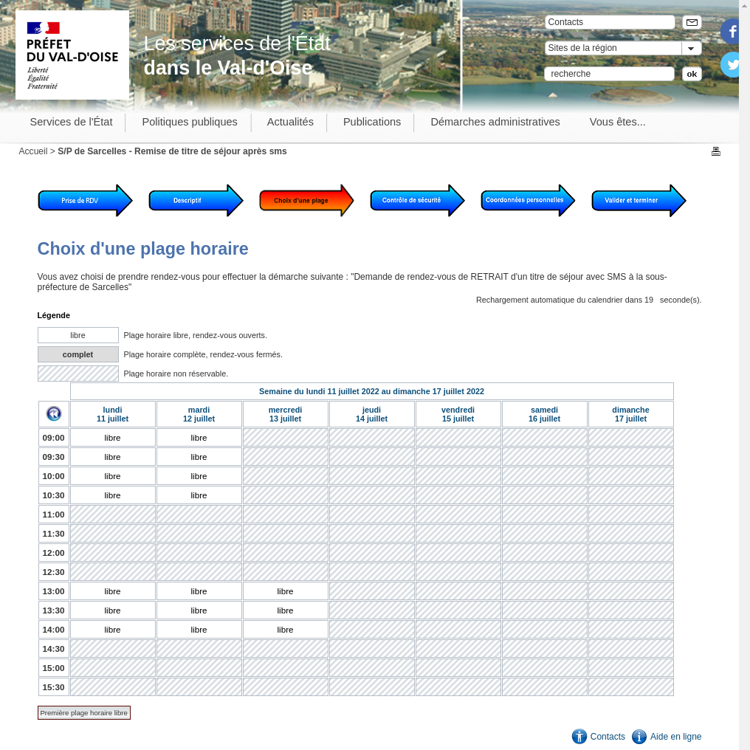Select libre slot lundi 14:00
Viewport: 750px width, 750px height.
point(113,630)
